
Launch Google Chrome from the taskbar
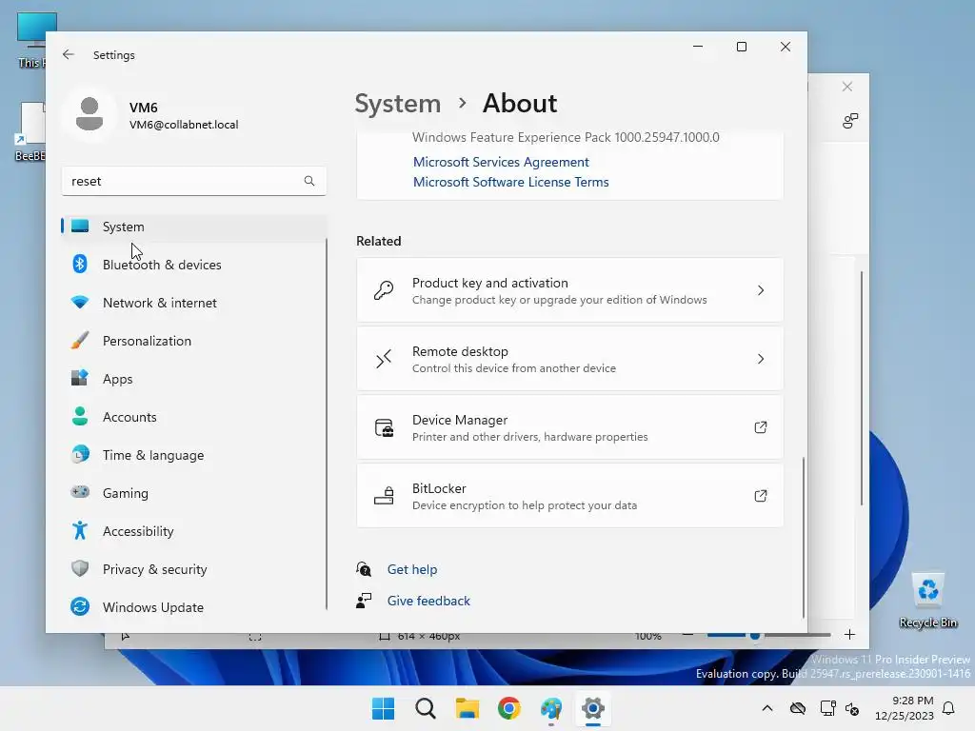508,708
